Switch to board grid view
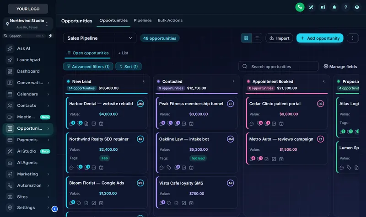The width and height of the screenshot is (366, 217). pos(246,38)
